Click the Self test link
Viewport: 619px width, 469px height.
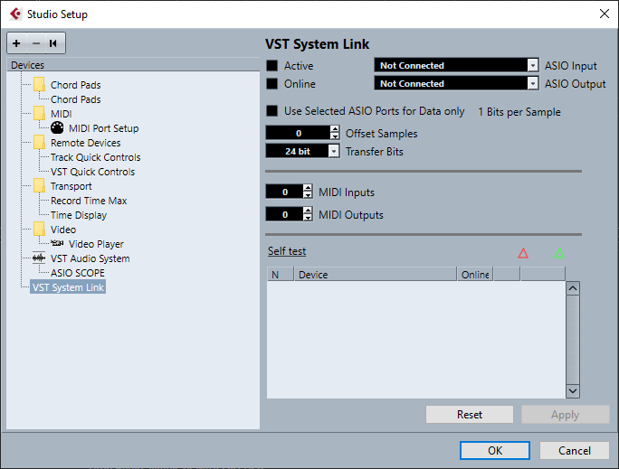click(286, 251)
